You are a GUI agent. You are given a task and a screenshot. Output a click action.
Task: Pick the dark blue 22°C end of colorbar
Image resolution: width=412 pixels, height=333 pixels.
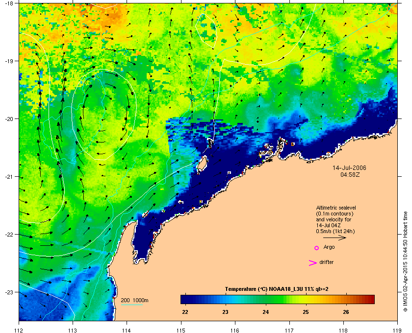tap(185, 299)
